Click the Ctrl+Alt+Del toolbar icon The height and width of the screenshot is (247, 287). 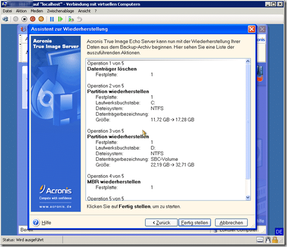click(x=6, y=19)
